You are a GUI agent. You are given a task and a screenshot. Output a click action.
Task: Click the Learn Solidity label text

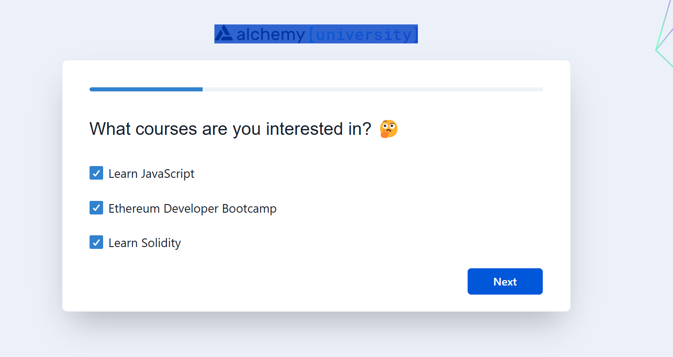click(x=144, y=243)
